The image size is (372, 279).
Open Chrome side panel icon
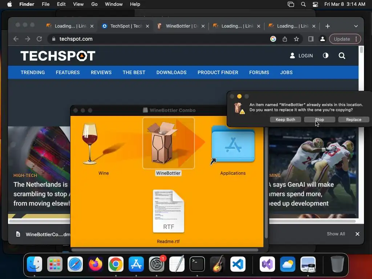point(311,39)
